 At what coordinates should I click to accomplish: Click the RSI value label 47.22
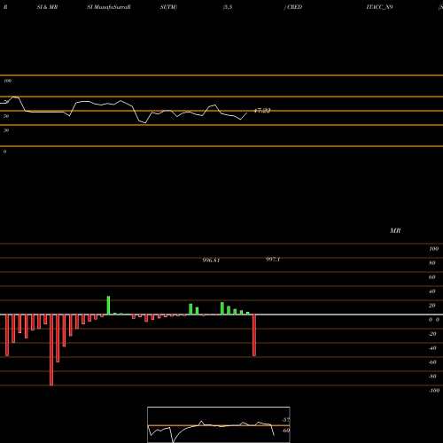point(262,111)
